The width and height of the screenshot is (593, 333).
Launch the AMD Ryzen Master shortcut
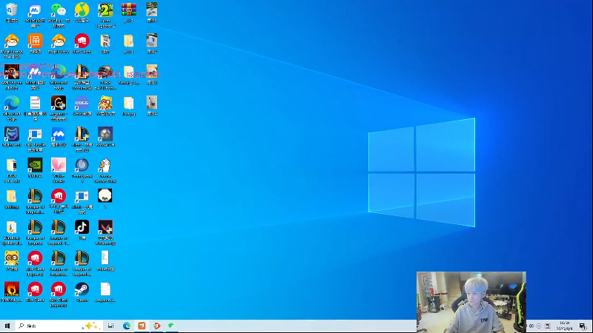(x=12, y=72)
